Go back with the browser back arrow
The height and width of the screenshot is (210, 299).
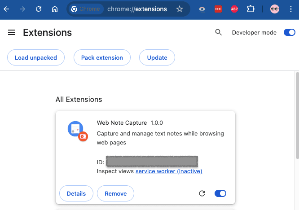click(x=6, y=9)
